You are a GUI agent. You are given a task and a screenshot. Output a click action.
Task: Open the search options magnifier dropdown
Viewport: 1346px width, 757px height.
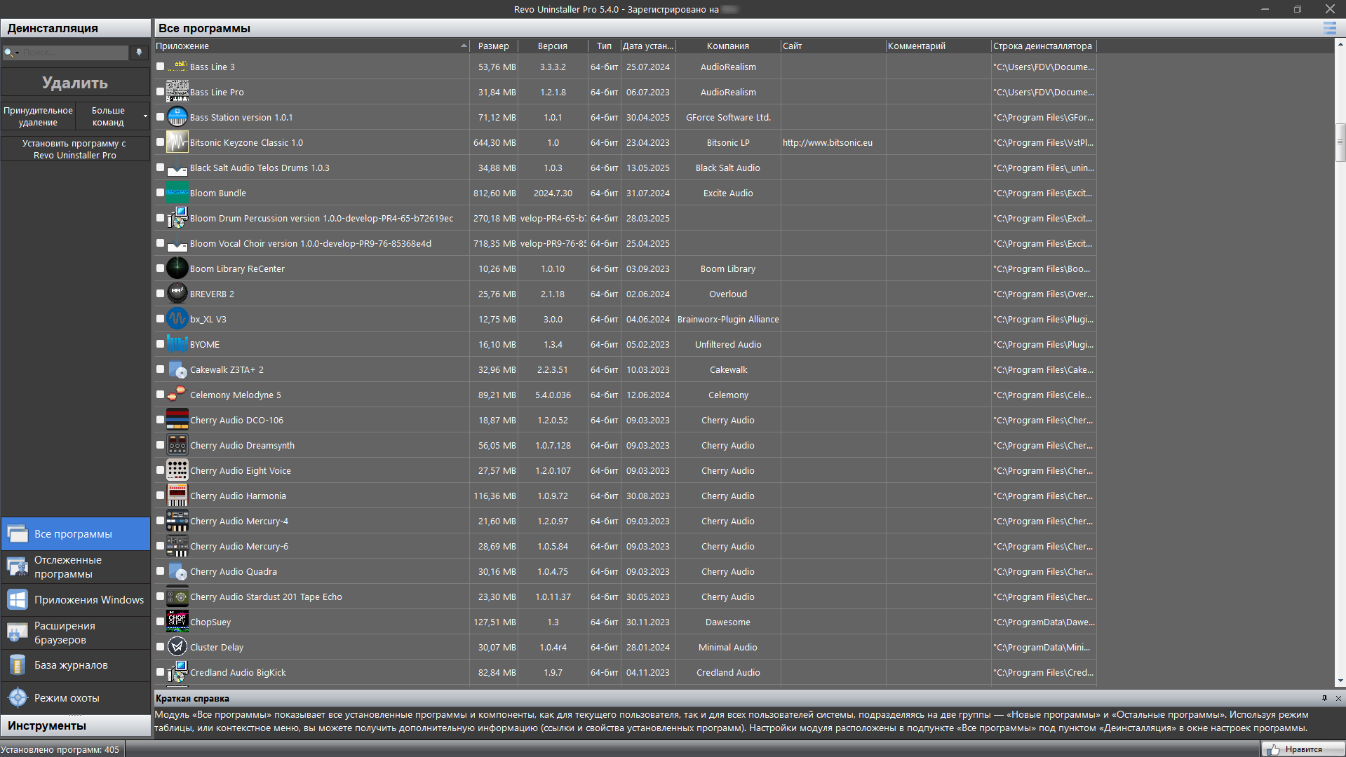point(11,53)
